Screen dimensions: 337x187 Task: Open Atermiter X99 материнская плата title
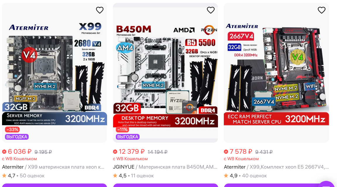[x=53, y=167]
